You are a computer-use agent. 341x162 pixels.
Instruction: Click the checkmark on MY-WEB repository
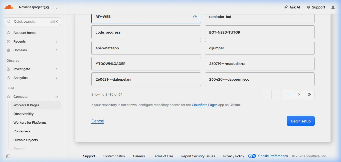(195, 17)
